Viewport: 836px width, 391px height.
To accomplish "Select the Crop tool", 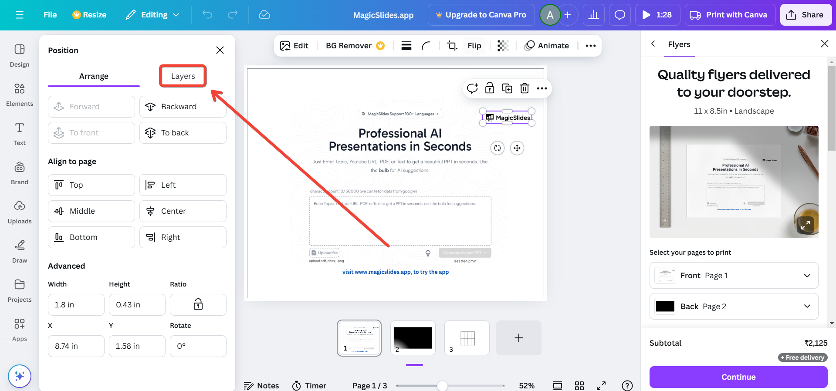I will point(452,46).
